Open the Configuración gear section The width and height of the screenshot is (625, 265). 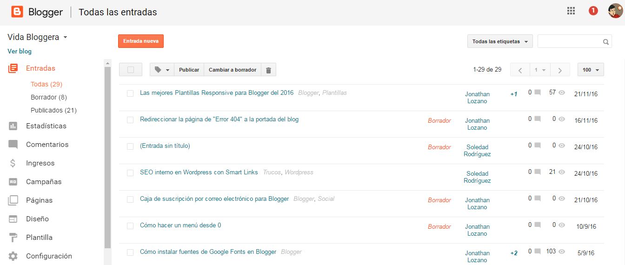(48, 256)
